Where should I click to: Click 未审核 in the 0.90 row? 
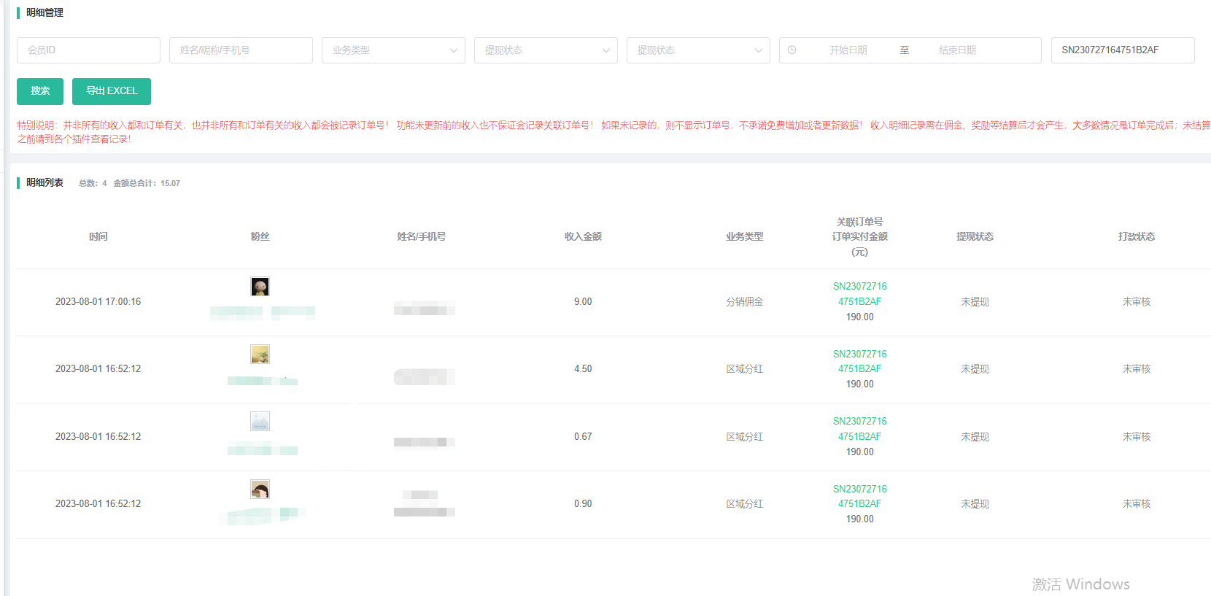coord(1136,504)
